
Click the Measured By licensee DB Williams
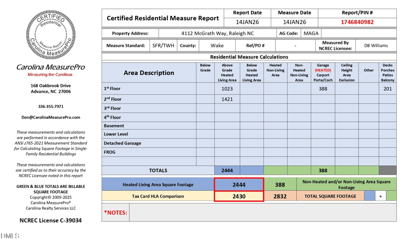(376, 45)
